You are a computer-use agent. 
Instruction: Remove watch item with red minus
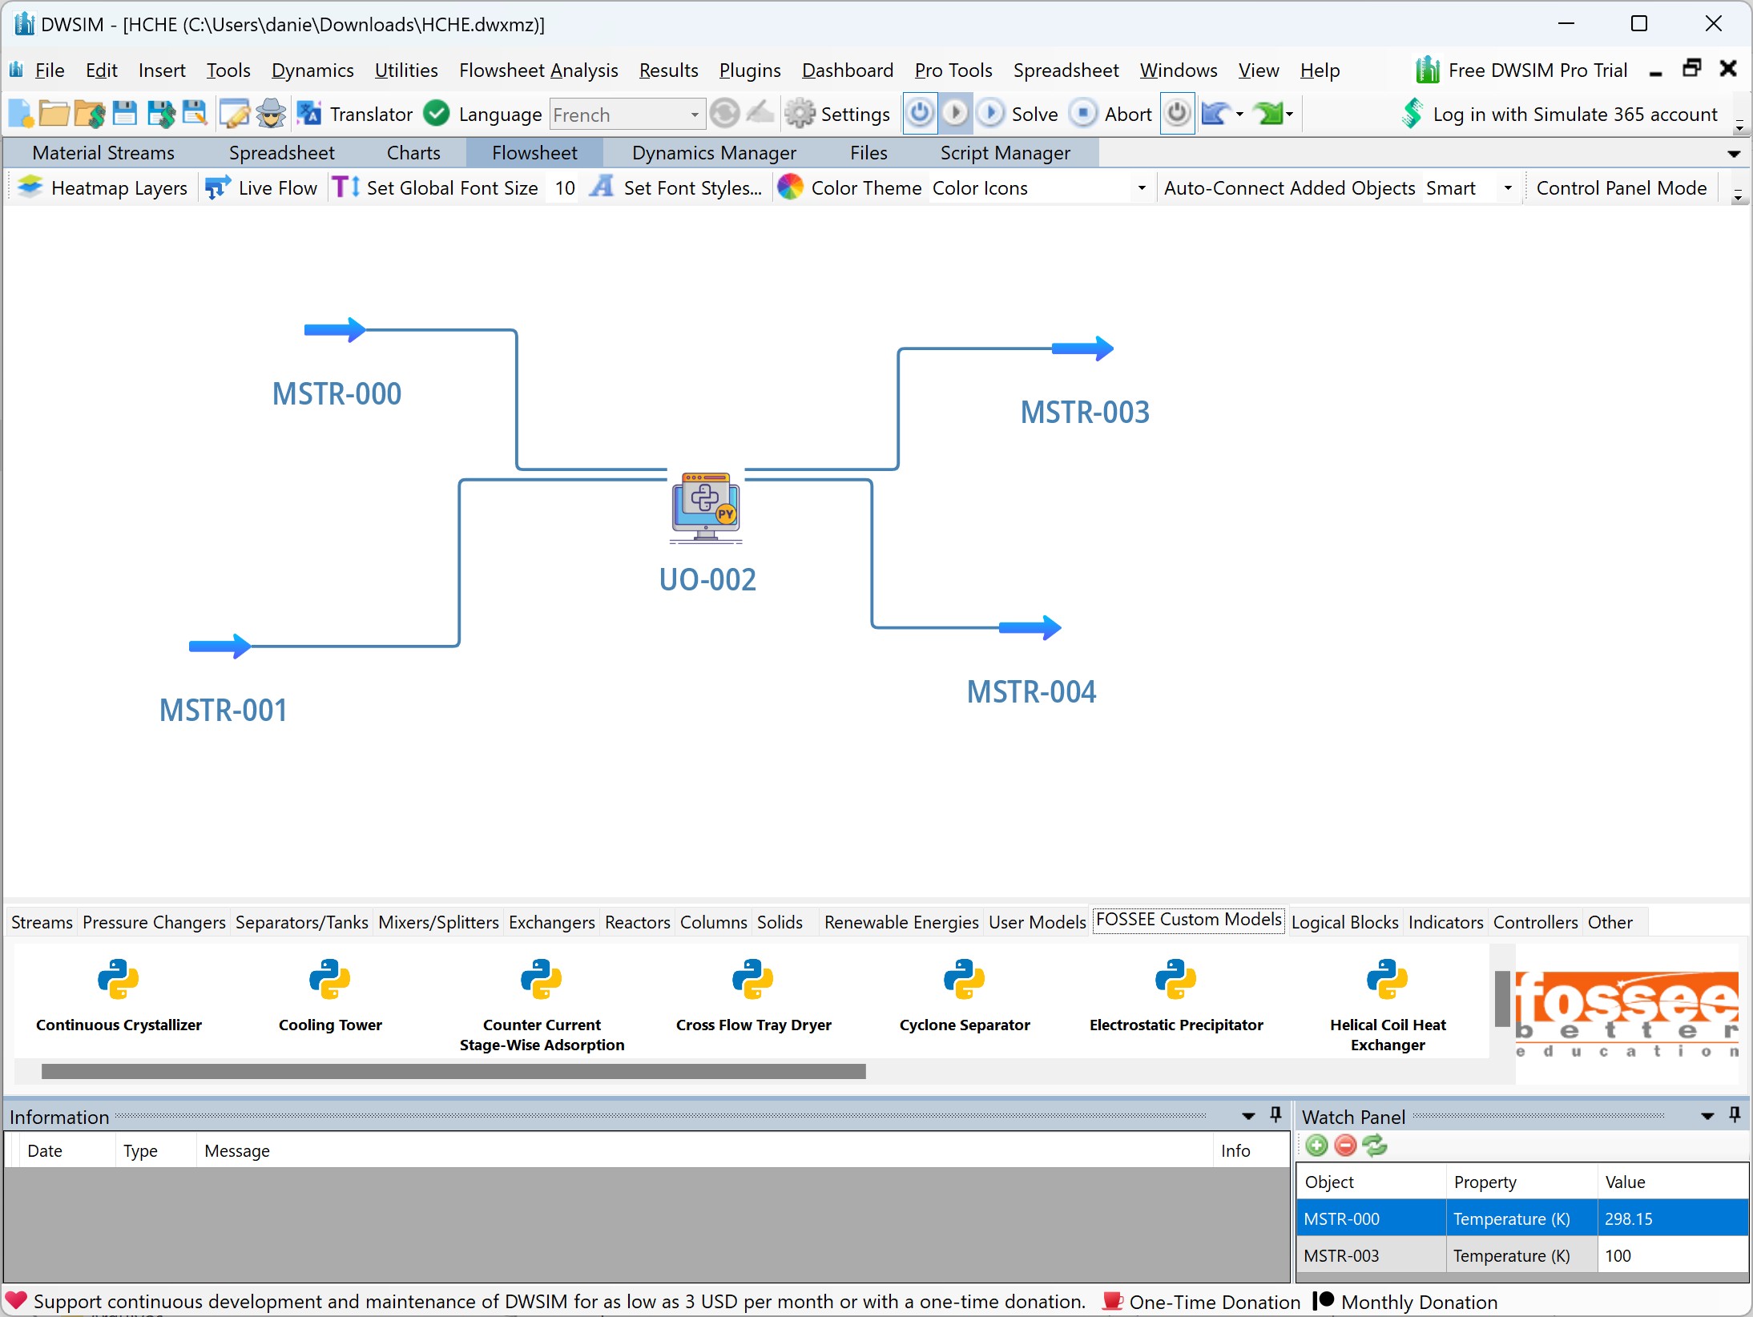pos(1346,1146)
